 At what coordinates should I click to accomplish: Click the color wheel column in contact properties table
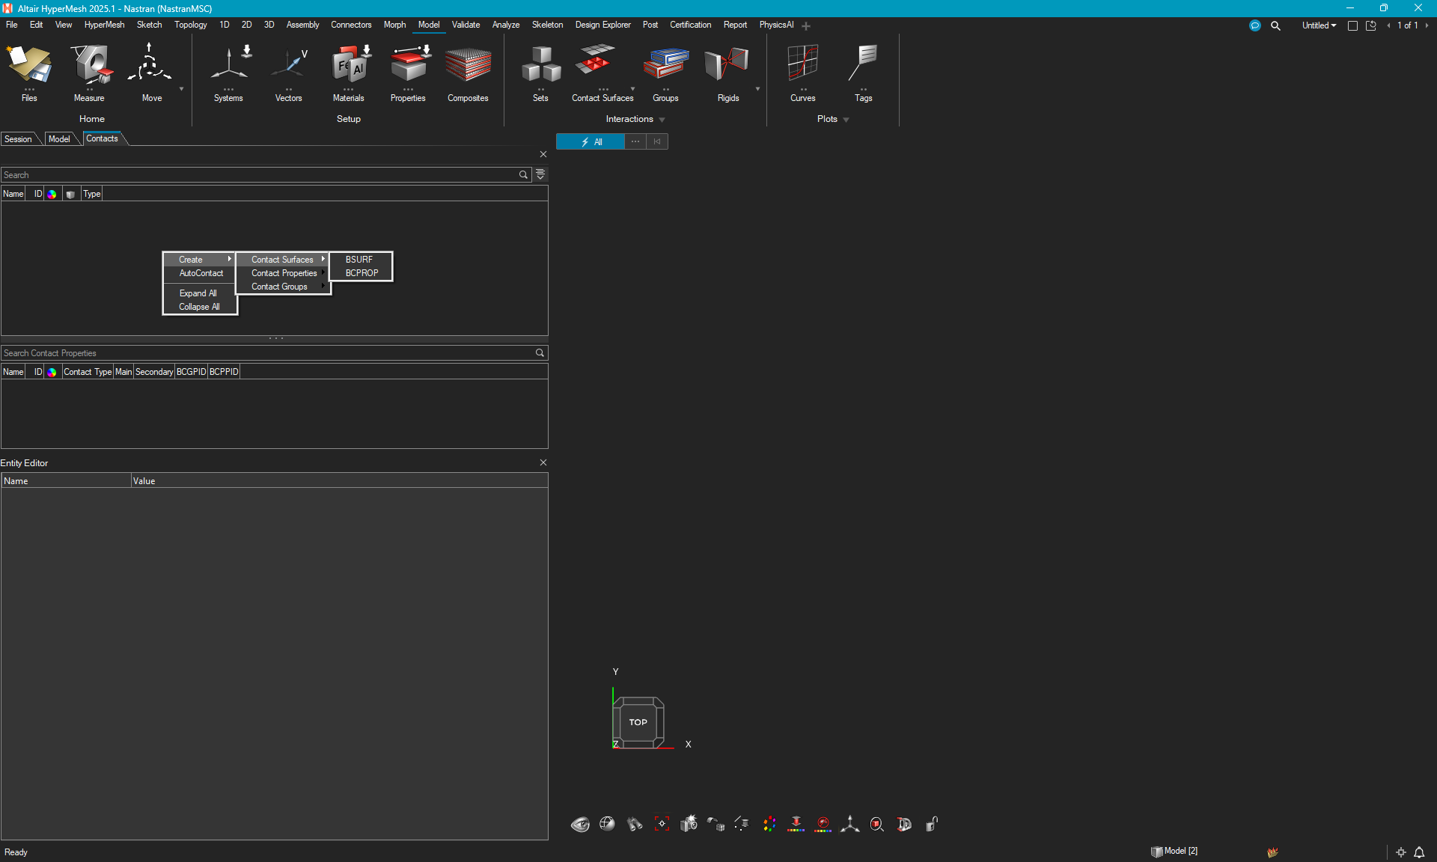pyautogui.click(x=52, y=372)
